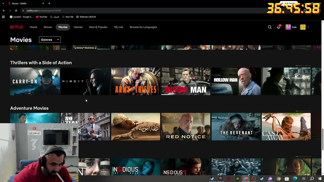Close the Movies - Netflix tab
This screenshot has height=182, width=324.
click(x=43, y=4)
